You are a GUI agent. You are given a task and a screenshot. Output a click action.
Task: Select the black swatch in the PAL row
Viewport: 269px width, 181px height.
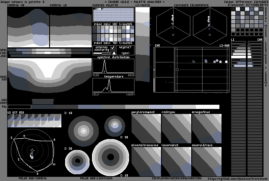(x=19, y=107)
